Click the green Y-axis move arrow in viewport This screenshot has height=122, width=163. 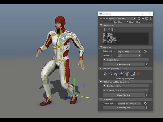[x=75, y=80]
